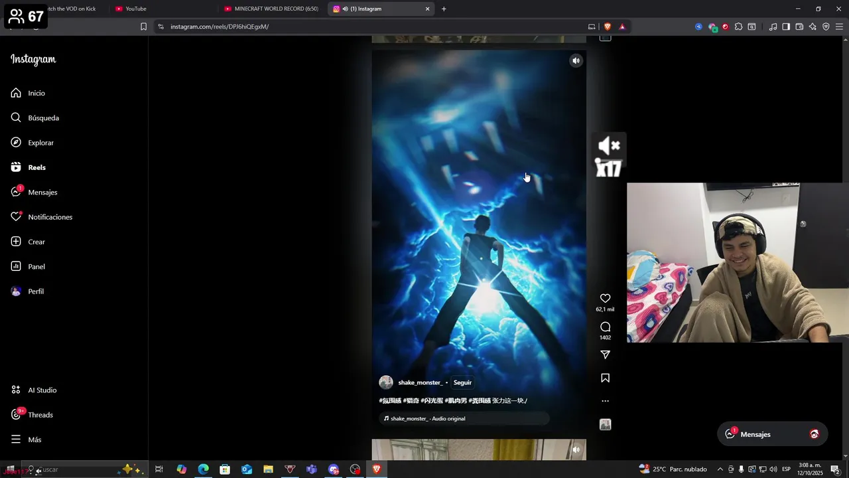Image resolution: width=849 pixels, height=478 pixels.
Task: Open the volume control in system tray
Action: click(x=773, y=469)
